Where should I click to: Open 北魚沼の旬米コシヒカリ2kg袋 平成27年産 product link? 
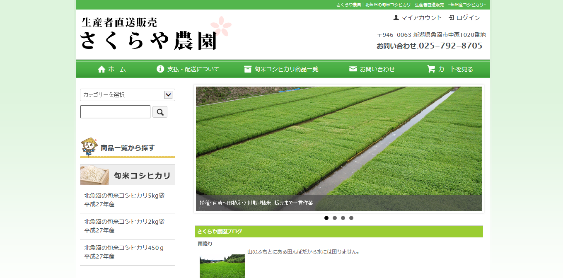coord(124,226)
